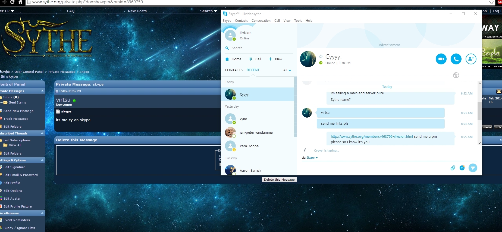
Task: Click the Delete this Message button
Action: pyautogui.click(x=279, y=180)
